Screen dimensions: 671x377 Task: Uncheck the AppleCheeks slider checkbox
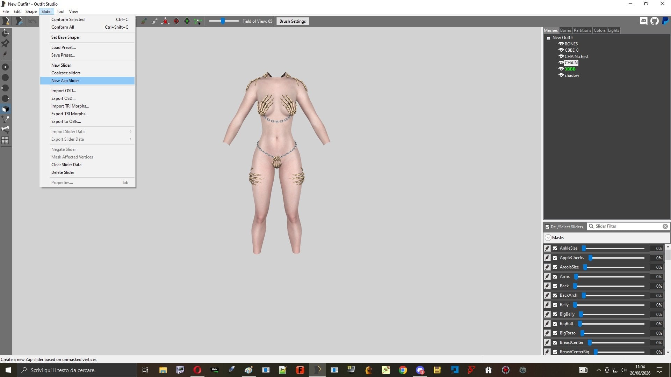[555, 258]
